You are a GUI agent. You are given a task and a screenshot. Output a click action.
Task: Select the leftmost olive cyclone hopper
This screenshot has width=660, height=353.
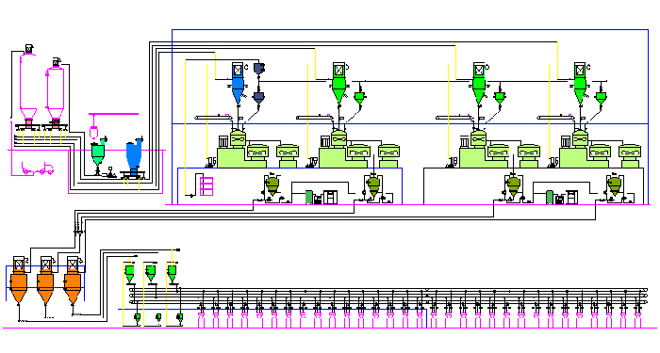(x=272, y=185)
